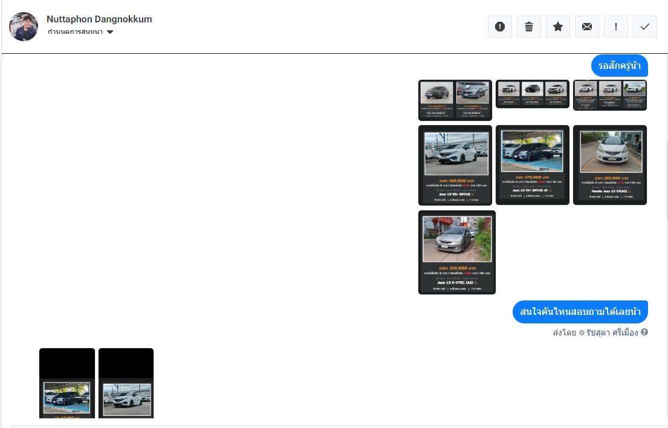Viewport: 668px width, 428px height.
Task: Click the spam report octagon icon
Action: coord(500,27)
